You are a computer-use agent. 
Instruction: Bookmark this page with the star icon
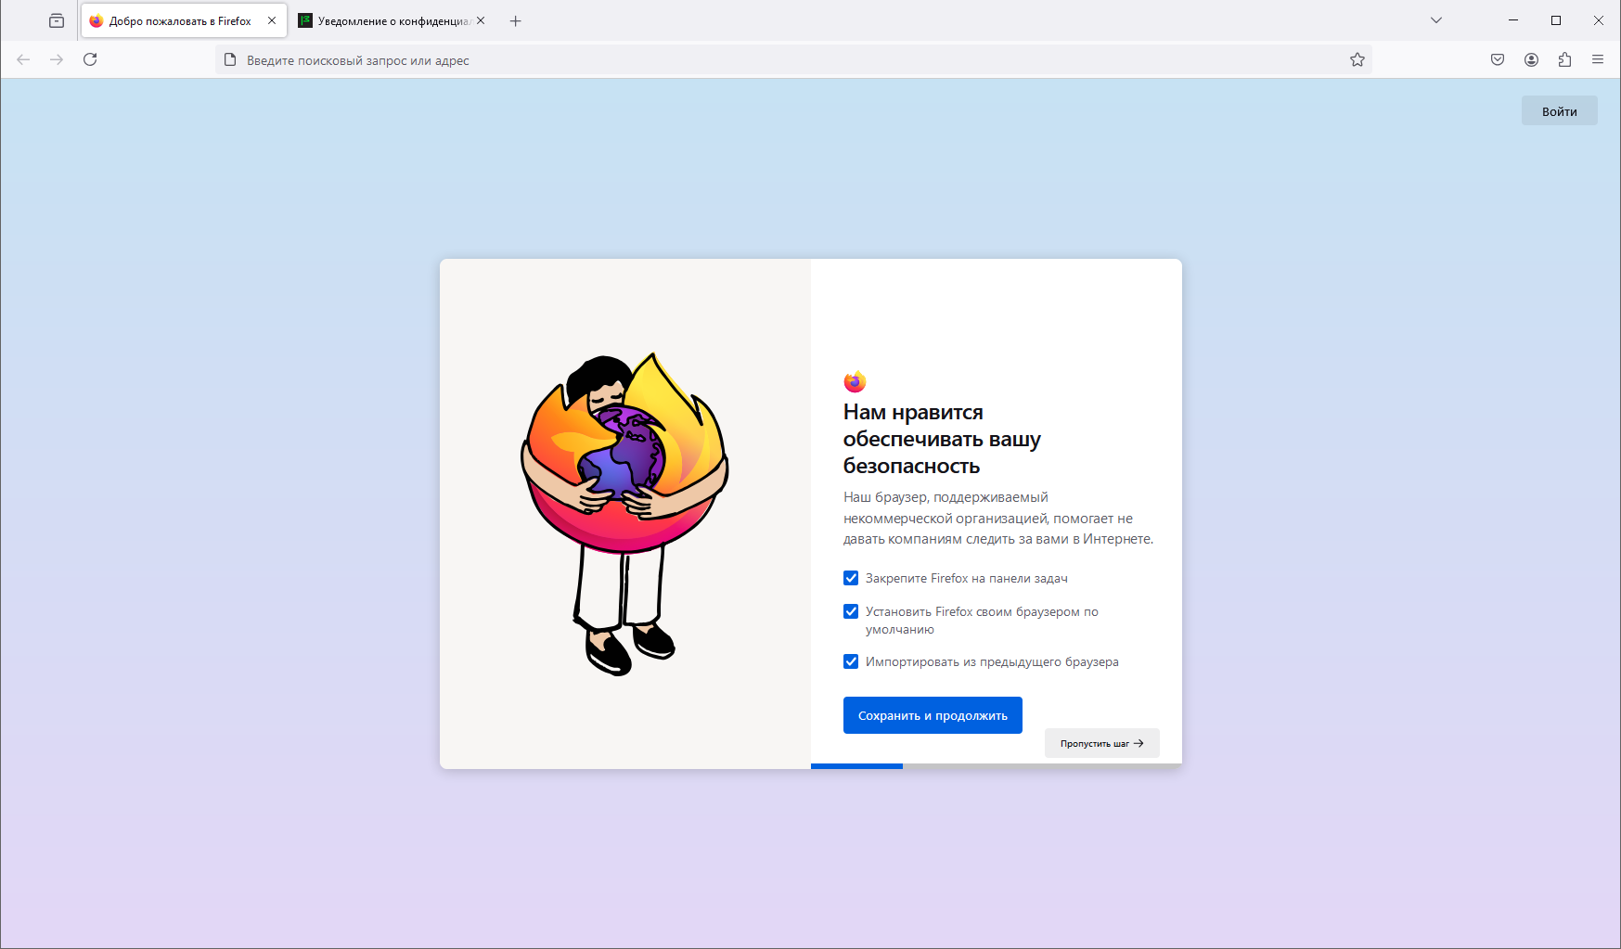click(1357, 59)
